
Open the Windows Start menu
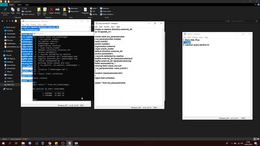click(3, 143)
